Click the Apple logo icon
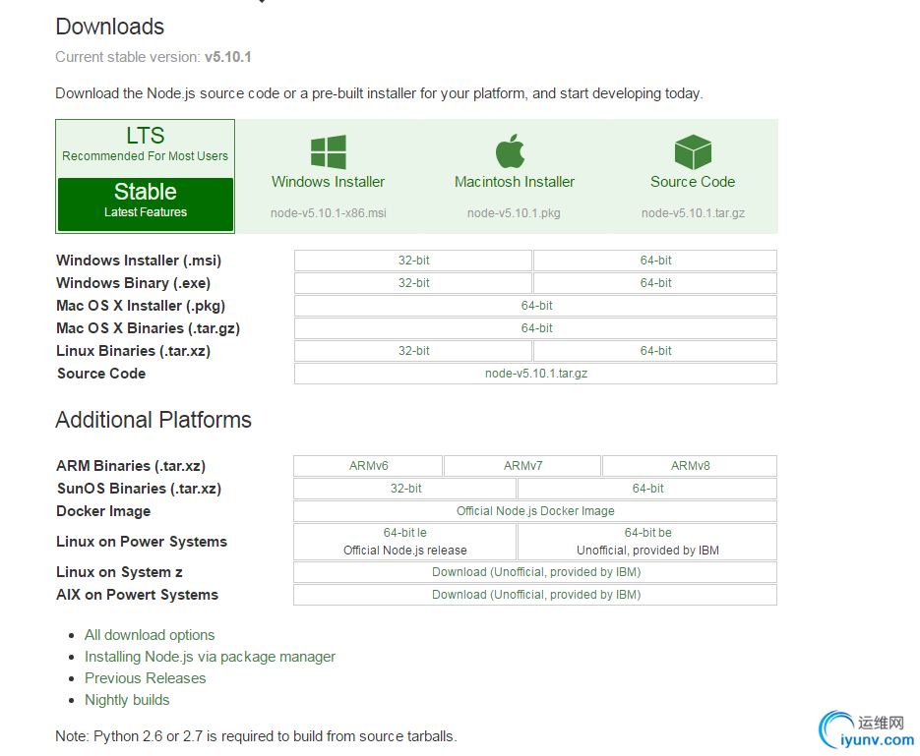This screenshot has height=756, width=920. (x=510, y=151)
